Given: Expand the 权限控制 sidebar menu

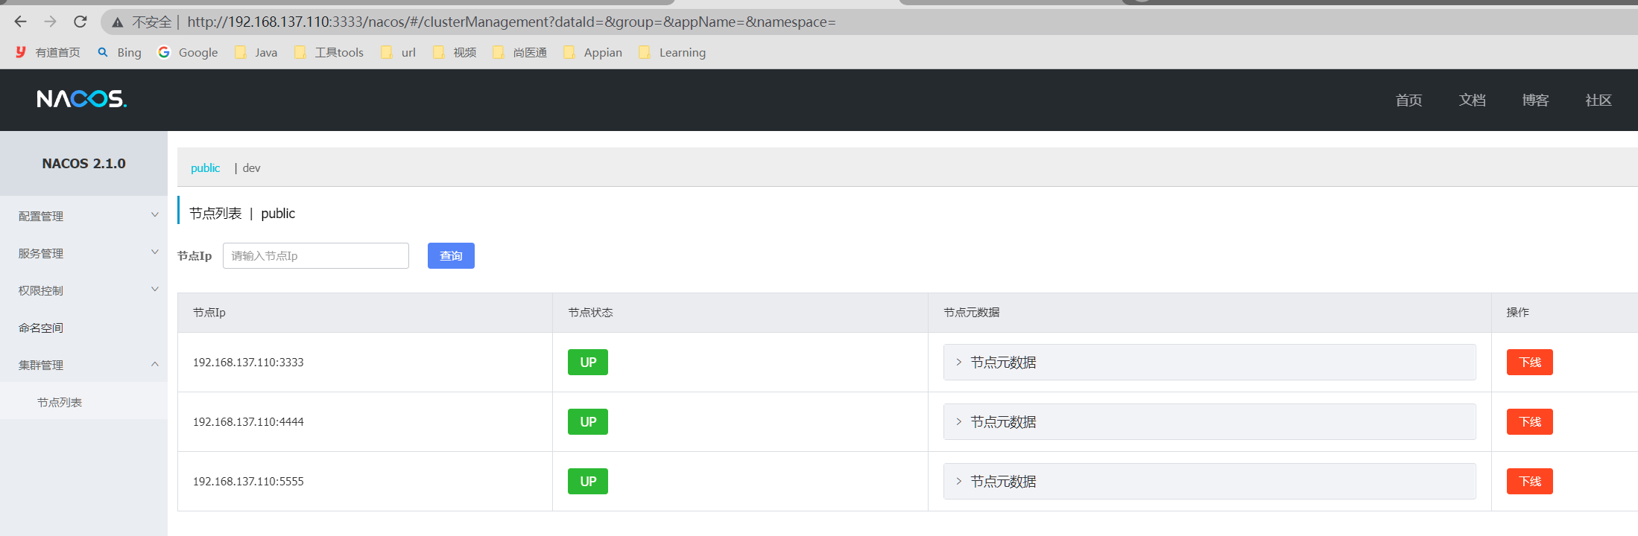Looking at the screenshot, I should 83,290.
